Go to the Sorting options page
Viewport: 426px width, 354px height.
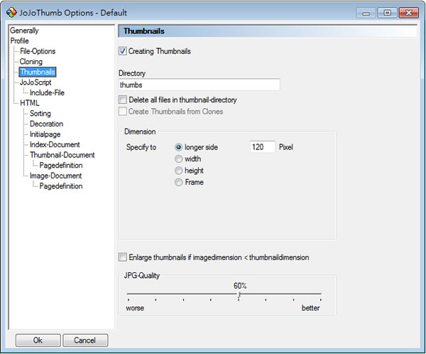coord(40,114)
